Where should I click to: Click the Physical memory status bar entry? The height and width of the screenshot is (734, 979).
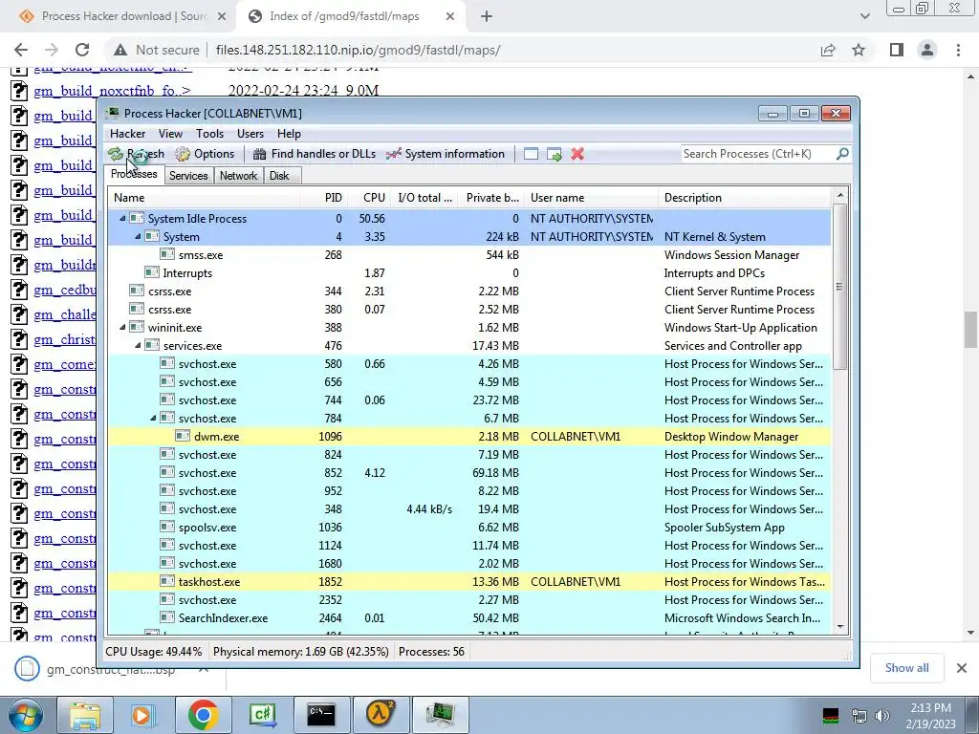pos(301,652)
